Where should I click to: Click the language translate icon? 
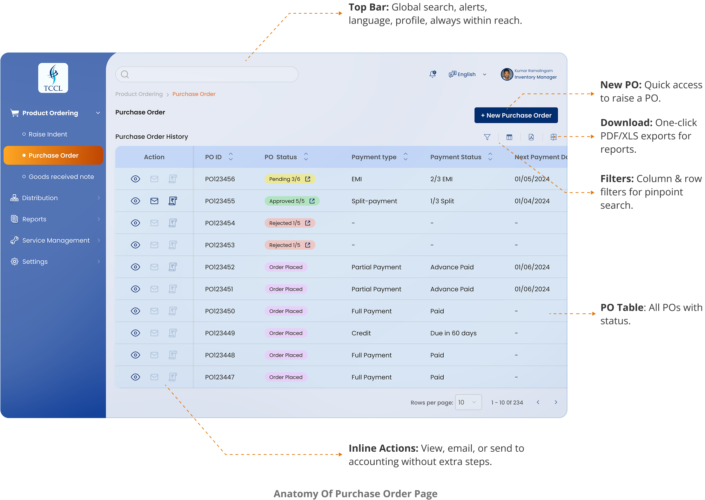point(452,74)
